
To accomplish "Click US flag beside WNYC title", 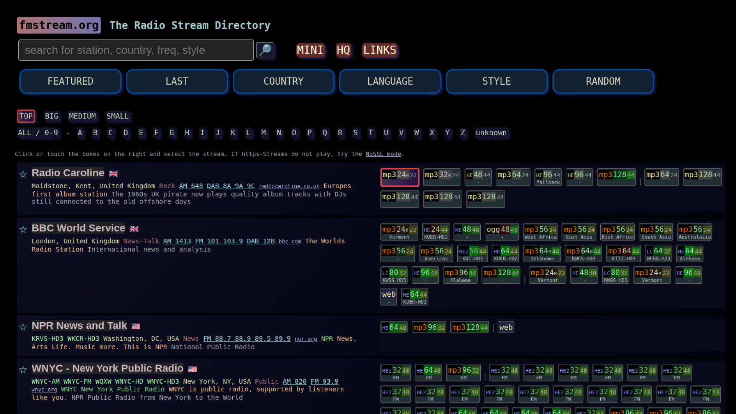I will [x=192, y=369].
